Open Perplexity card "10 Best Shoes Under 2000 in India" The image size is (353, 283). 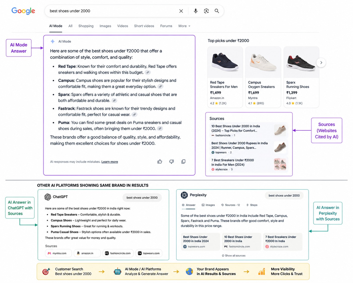coord(242,242)
